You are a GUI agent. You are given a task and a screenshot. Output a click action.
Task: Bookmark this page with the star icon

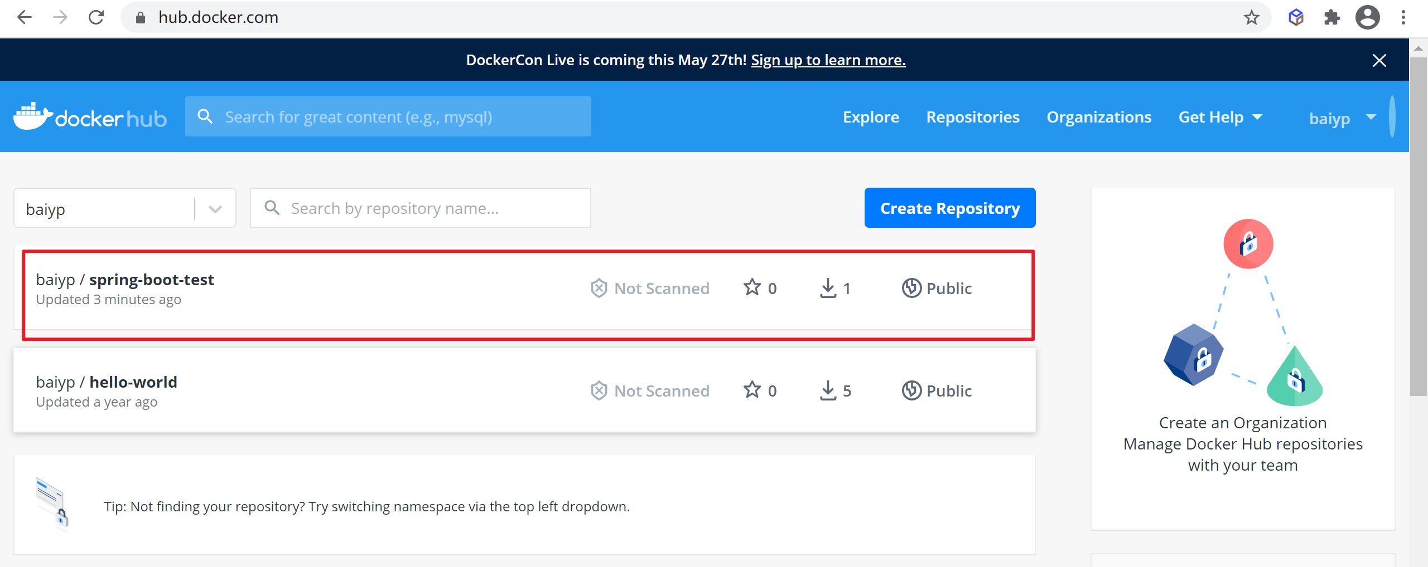click(x=1251, y=18)
